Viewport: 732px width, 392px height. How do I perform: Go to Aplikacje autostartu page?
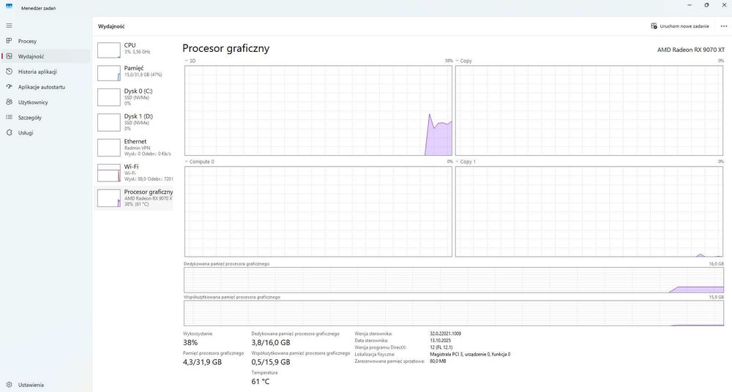[45, 87]
